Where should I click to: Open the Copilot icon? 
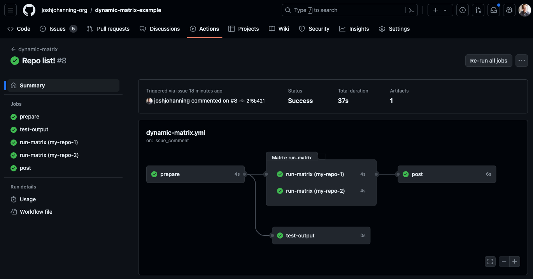[x=509, y=10]
